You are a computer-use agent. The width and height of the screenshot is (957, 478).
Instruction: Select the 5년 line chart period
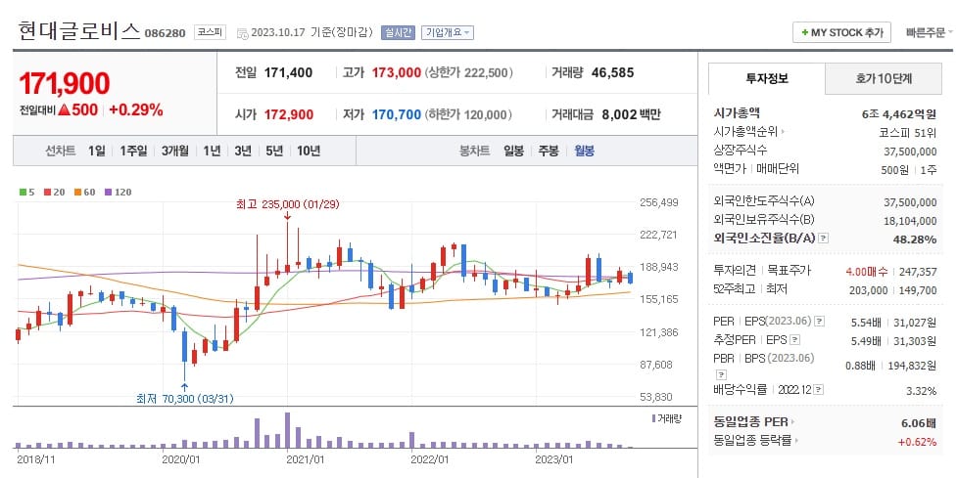(x=274, y=151)
